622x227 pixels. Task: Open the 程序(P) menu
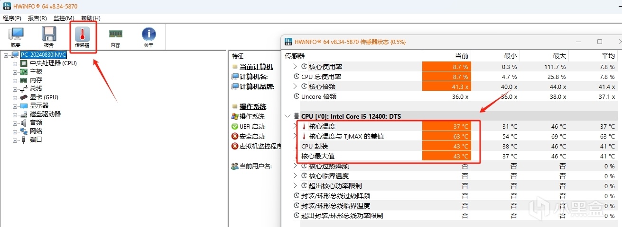pyautogui.click(x=12, y=18)
